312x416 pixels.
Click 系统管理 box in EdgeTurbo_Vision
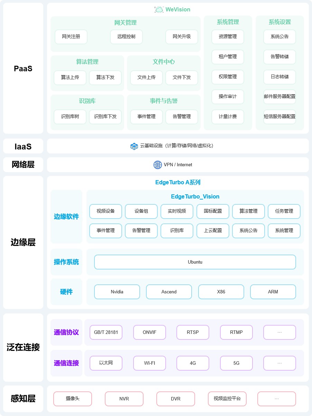coord(284,231)
